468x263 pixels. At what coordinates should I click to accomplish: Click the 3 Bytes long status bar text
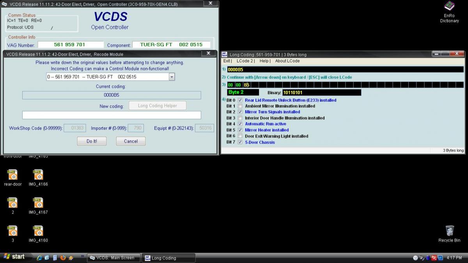click(x=453, y=150)
